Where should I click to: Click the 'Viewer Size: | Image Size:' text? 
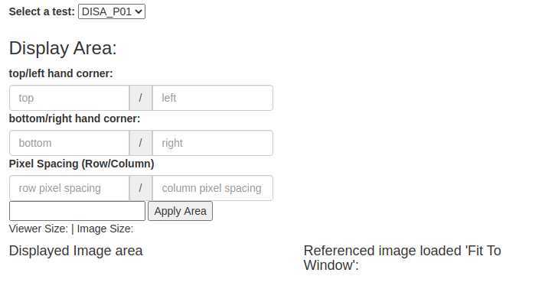tap(71, 229)
